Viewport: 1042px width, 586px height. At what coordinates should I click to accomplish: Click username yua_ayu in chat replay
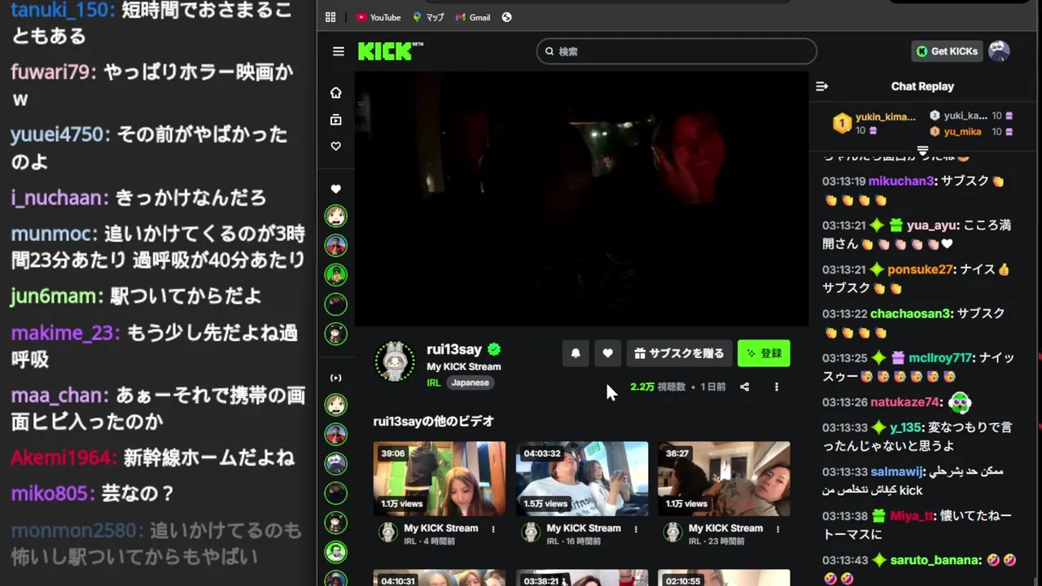[x=932, y=225]
